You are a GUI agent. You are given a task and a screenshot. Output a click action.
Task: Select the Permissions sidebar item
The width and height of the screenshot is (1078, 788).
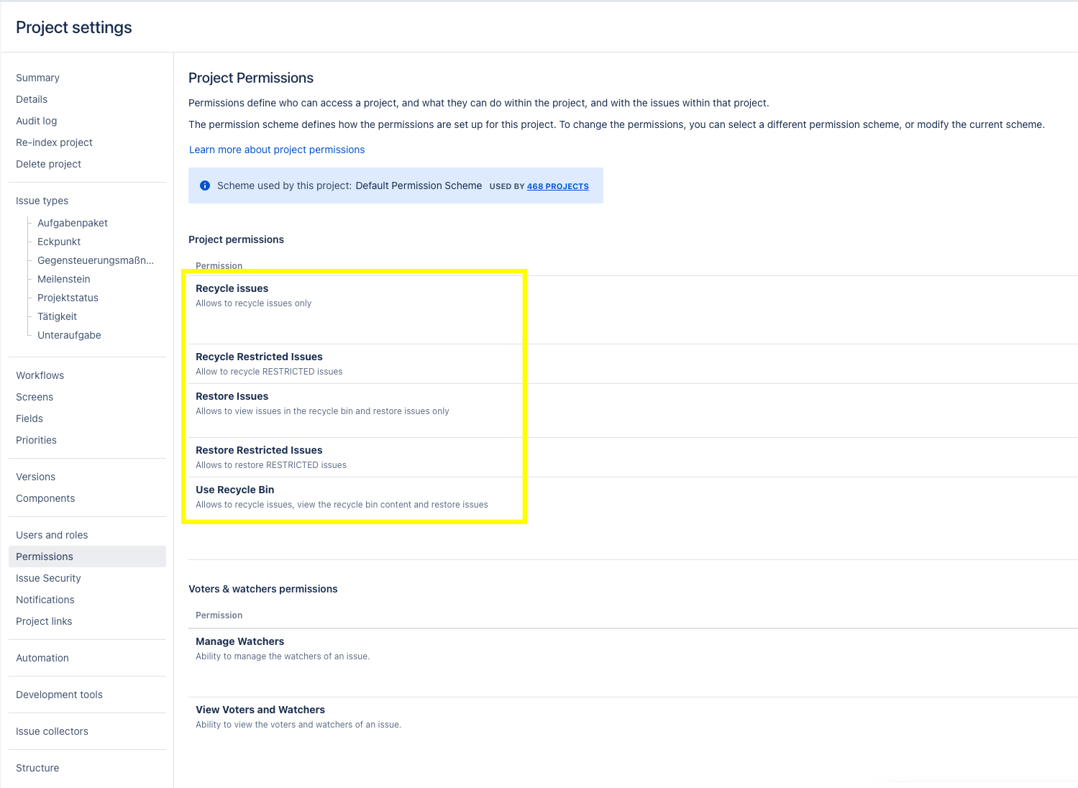tap(45, 556)
